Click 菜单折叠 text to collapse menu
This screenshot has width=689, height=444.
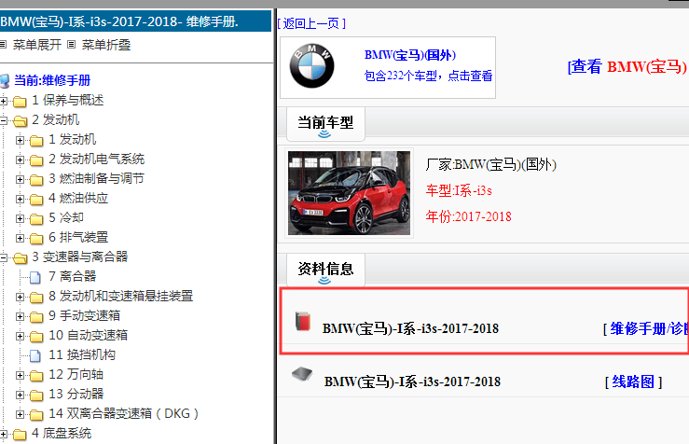106,45
